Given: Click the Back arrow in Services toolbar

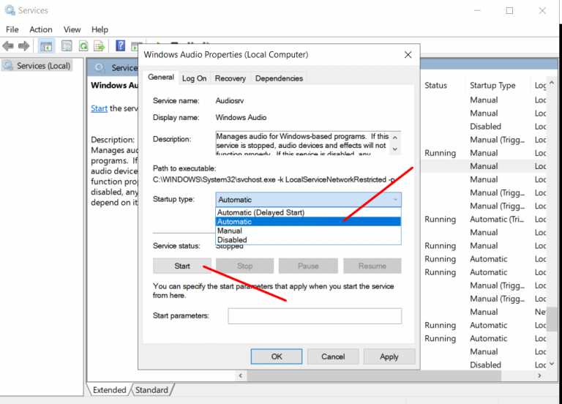Looking at the screenshot, I should pos(8,46).
